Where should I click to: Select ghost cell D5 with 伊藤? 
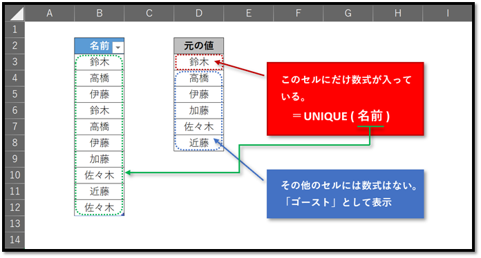click(x=199, y=95)
